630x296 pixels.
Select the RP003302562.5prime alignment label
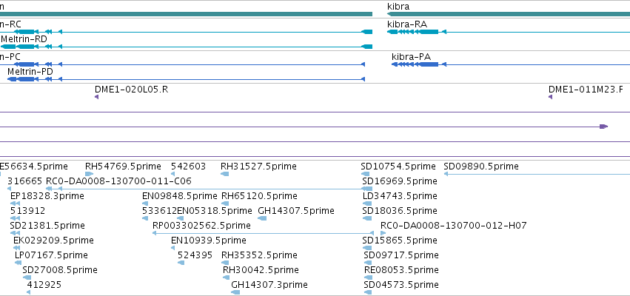[x=201, y=226]
